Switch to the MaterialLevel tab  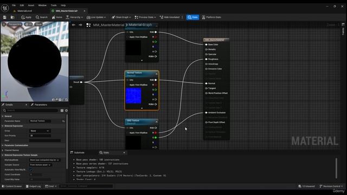coord(24,11)
